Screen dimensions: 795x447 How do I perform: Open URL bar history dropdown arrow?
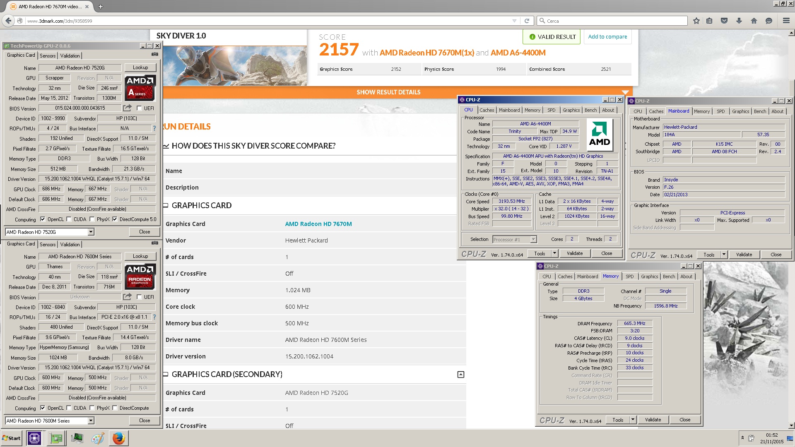(514, 21)
